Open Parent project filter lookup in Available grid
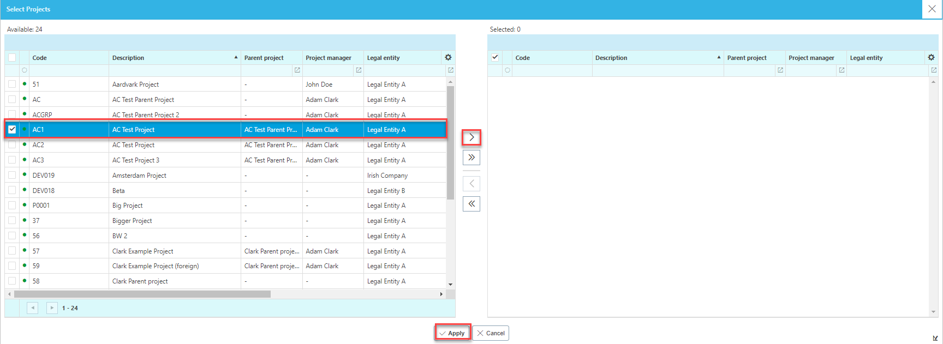The width and height of the screenshot is (943, 344). click(297, 70)
